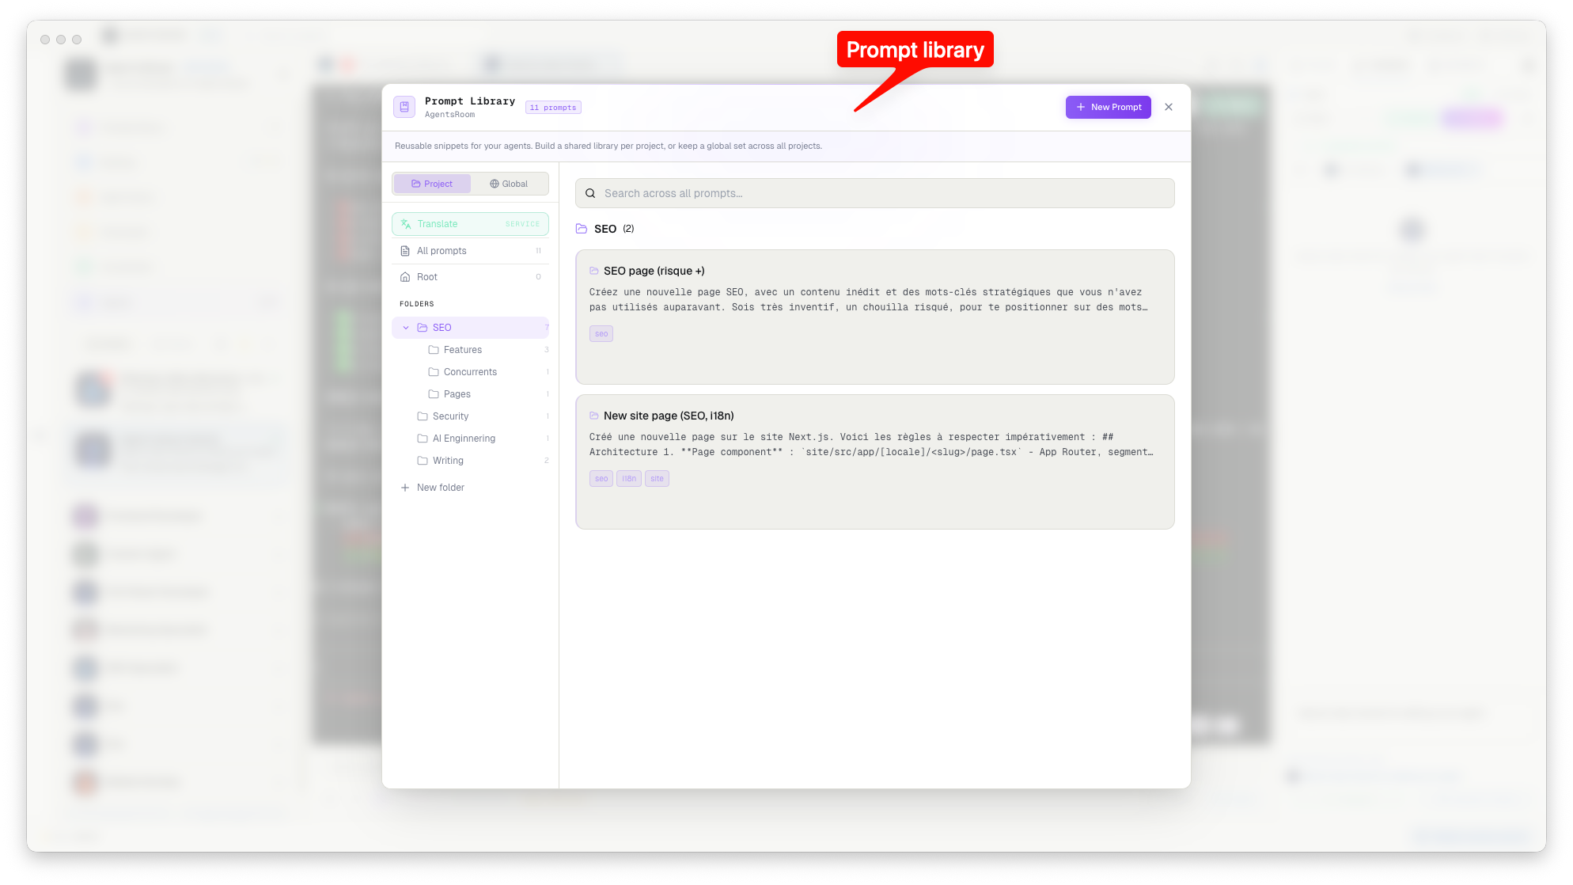Click the i18n tag

(x=629, y=479)
